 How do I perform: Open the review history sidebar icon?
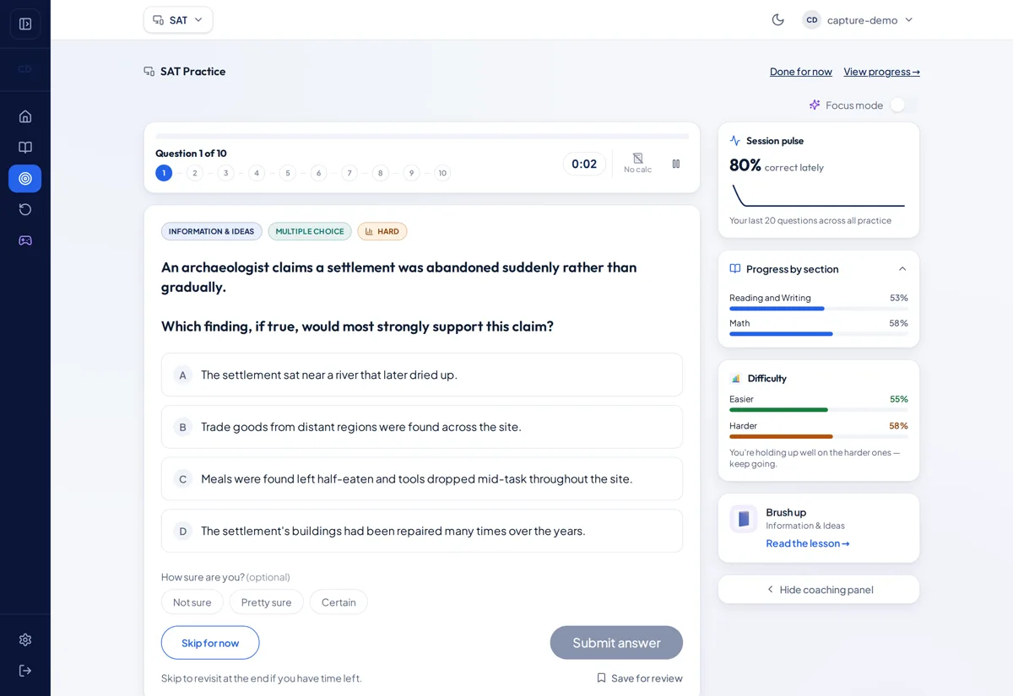(x=25, y=209)
